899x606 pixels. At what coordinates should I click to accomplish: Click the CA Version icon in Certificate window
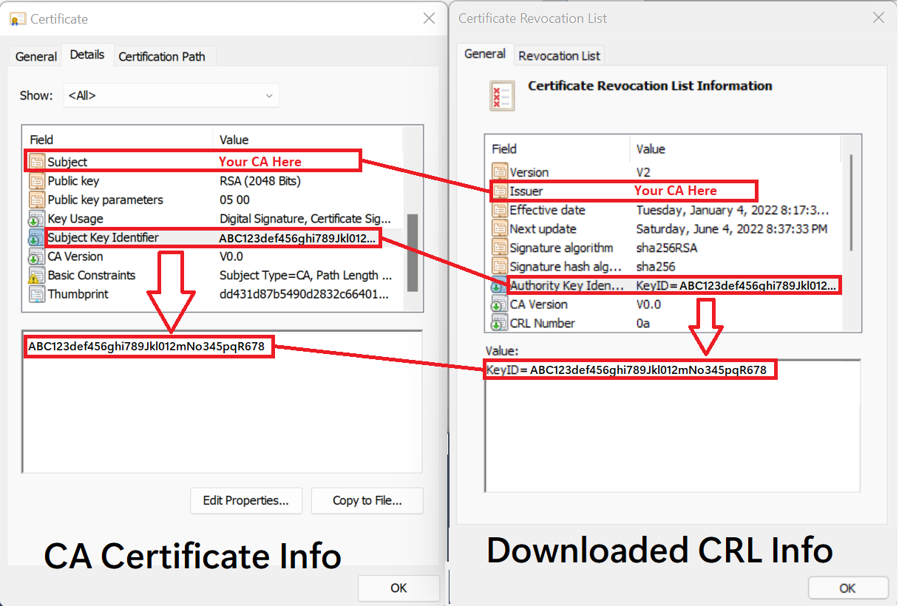37,256
